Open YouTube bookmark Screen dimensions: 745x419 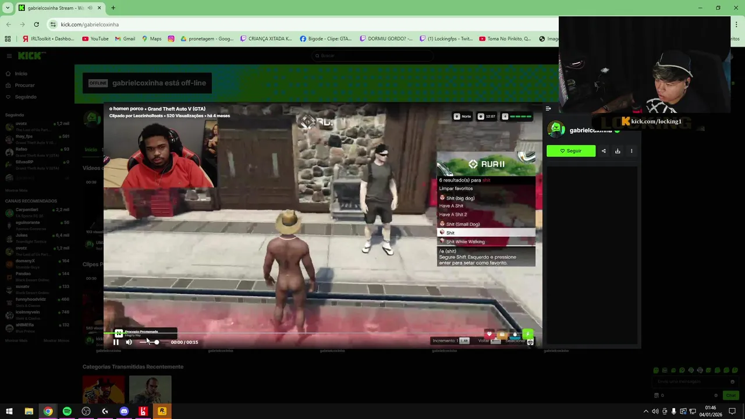pyautogui.click(x=95, y=39)
